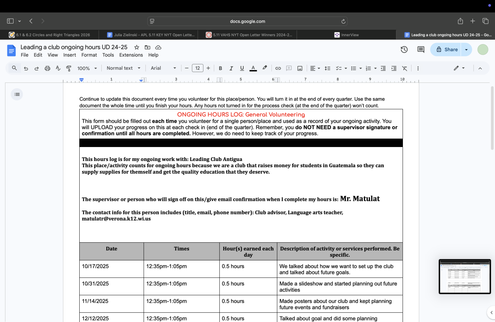
Task: Open the Insert menu
Action: [x=70, y=55]
